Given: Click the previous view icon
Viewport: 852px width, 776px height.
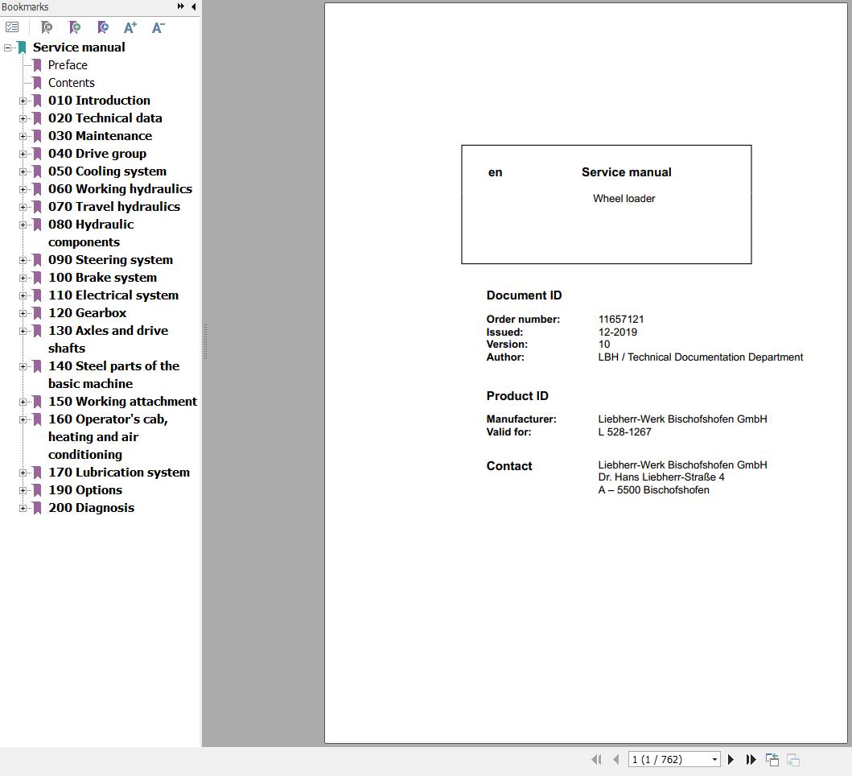Looking at the screenshot, I should coord(772,759).
